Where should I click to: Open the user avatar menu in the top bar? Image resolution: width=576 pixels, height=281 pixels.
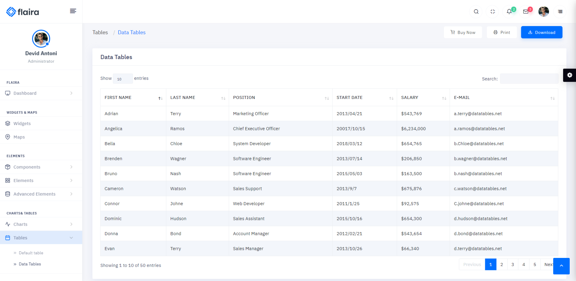tap(543, 12)
